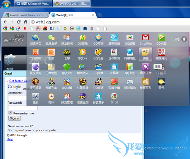Open the 浏览网页 browser app icon

(36, 39)
